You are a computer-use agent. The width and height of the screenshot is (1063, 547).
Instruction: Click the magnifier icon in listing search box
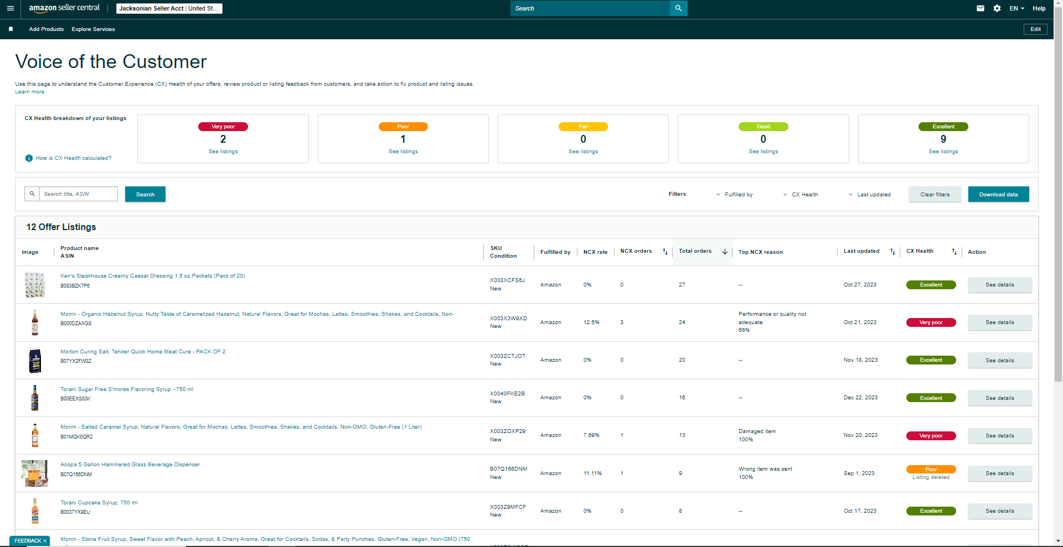pyautogui.click(x=32, y=194)
